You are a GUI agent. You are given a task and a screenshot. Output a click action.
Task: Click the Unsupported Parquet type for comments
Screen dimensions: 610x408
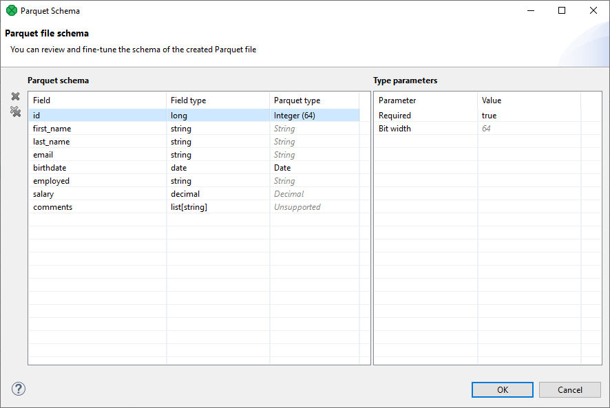[297, 207]
